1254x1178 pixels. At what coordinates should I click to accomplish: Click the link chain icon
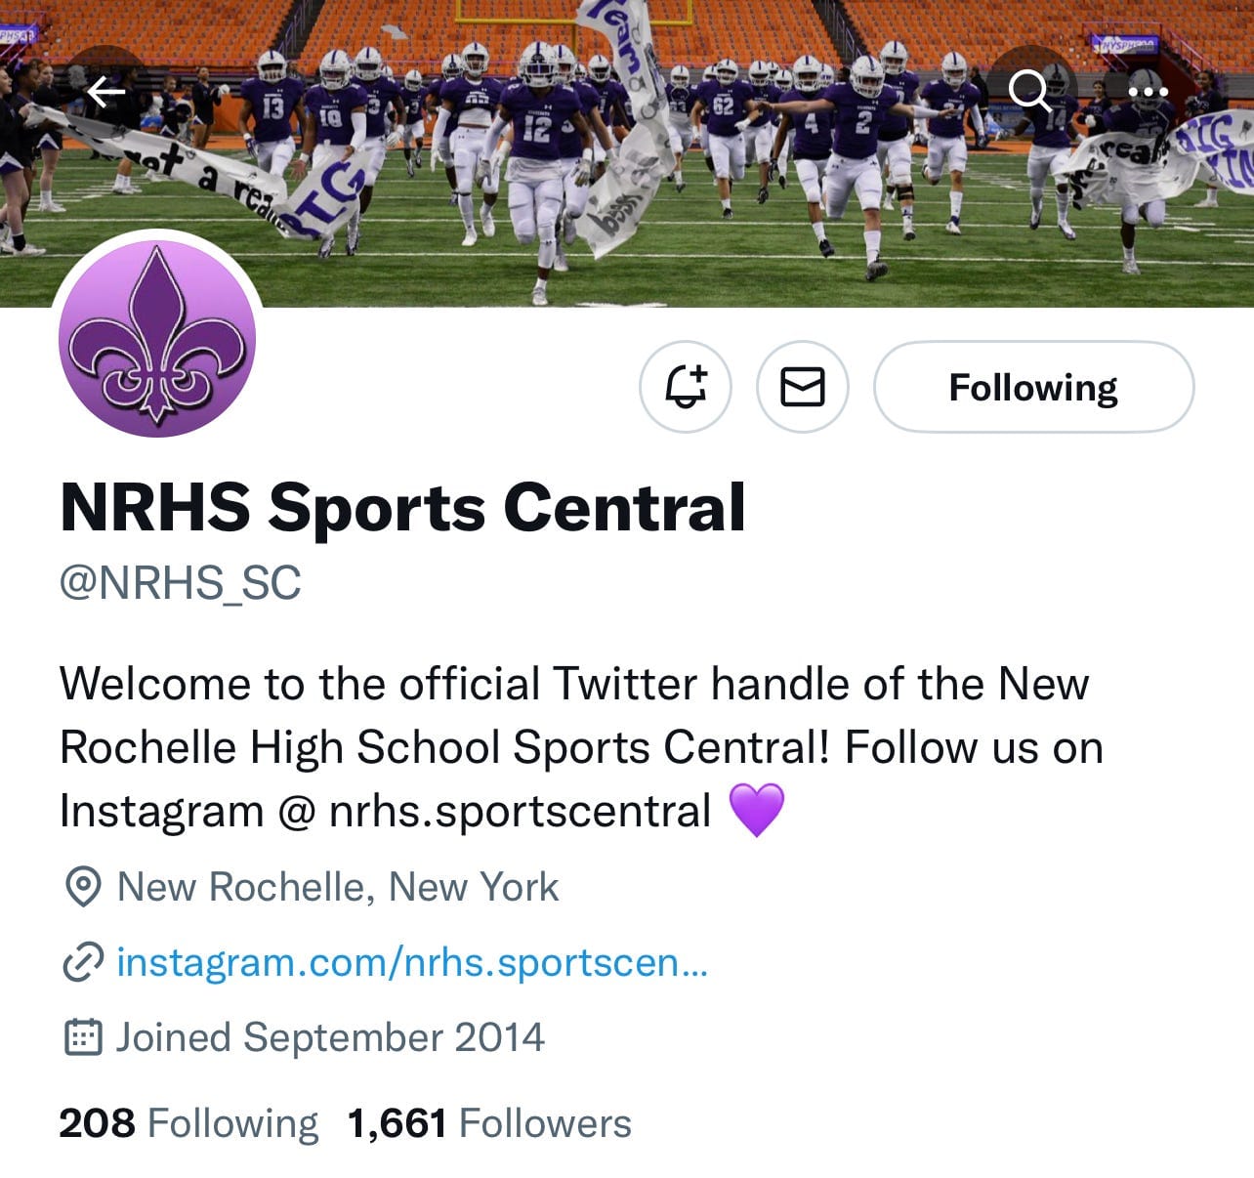pos(83,962)
